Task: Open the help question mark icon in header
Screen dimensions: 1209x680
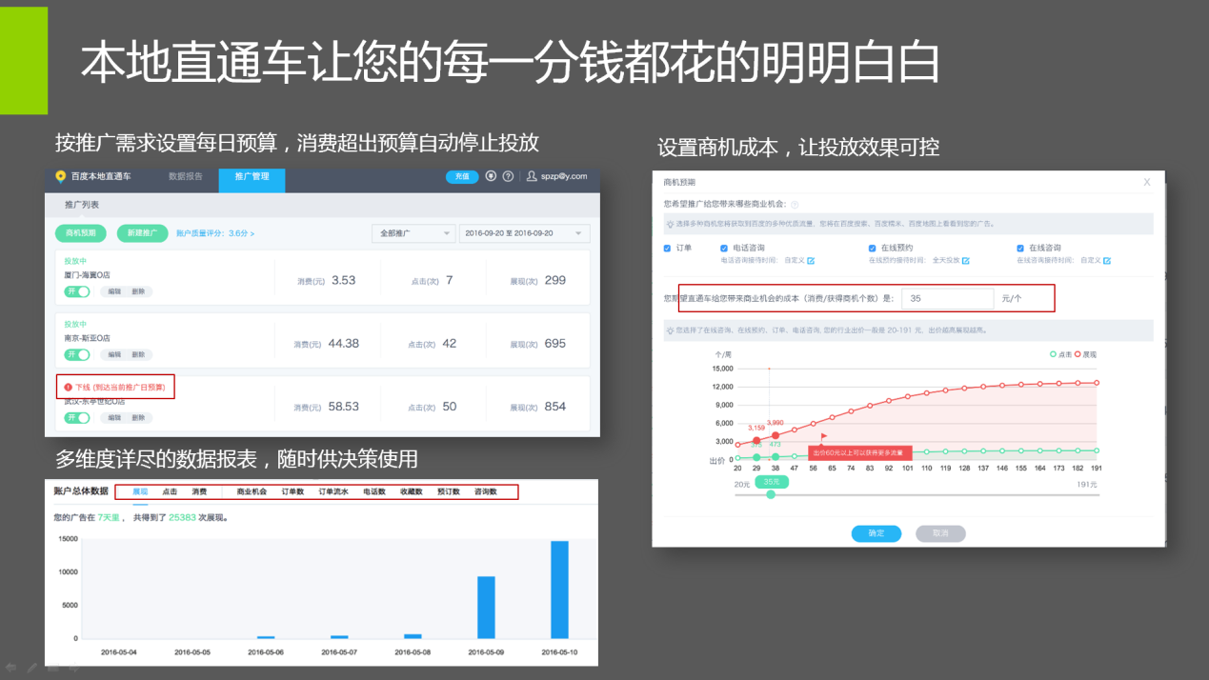Action: tap(508, 176)
